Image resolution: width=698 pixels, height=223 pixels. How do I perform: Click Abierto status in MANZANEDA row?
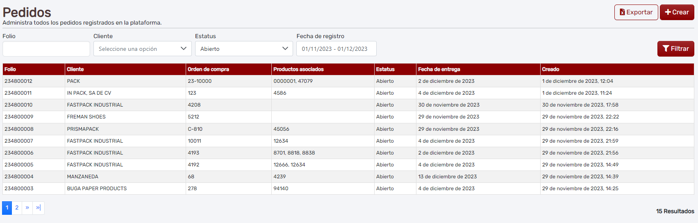click(385, 177)
